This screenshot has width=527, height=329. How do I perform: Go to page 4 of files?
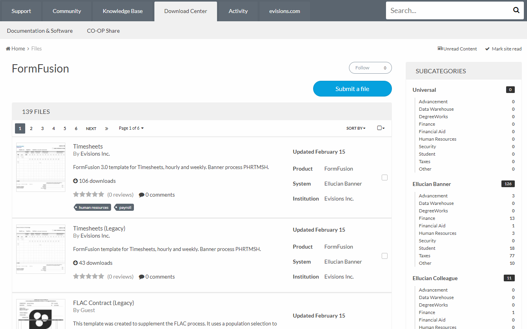point(54,128)
